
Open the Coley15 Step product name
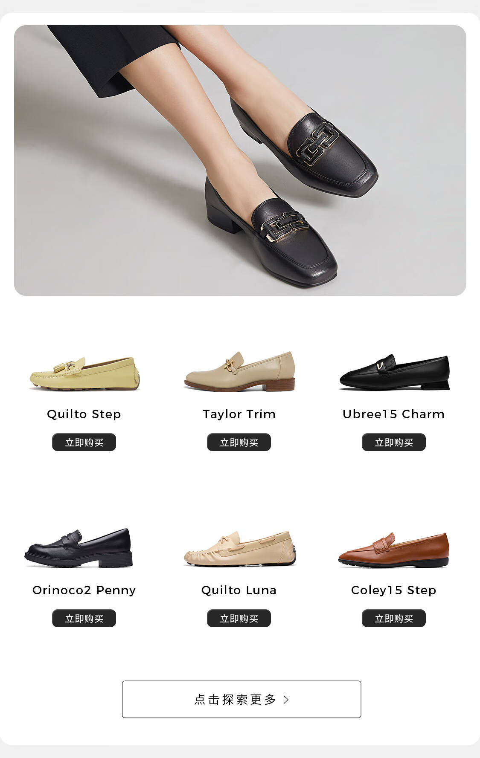pos(394,590)
